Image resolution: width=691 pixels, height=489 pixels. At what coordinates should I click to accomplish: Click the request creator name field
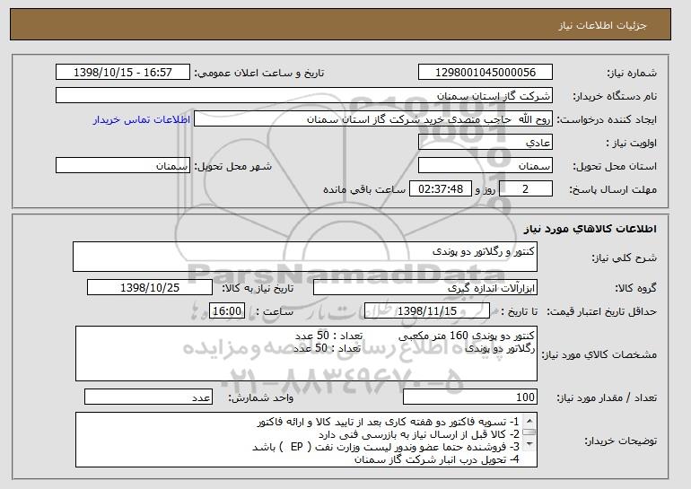click(x=373, y=119)
